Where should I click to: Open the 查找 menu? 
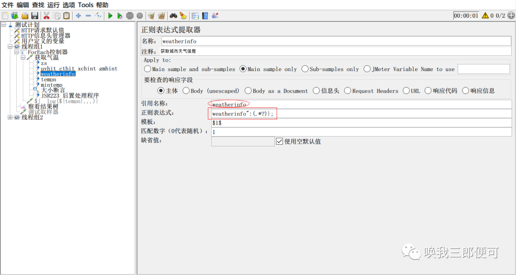pyautogui.click(x=38, y=5)
